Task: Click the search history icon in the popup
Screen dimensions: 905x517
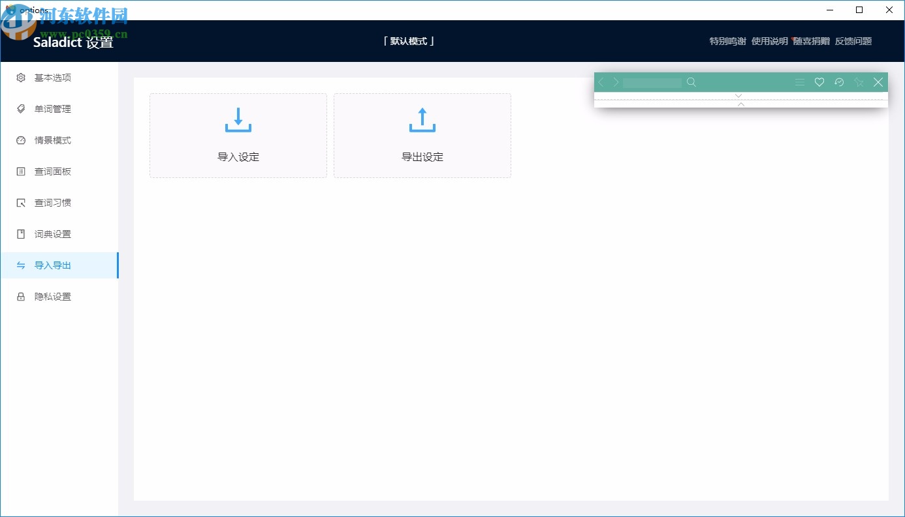Action: (839, 82)
